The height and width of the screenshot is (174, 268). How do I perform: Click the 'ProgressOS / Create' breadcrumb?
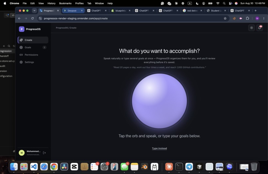coord(66,28)
